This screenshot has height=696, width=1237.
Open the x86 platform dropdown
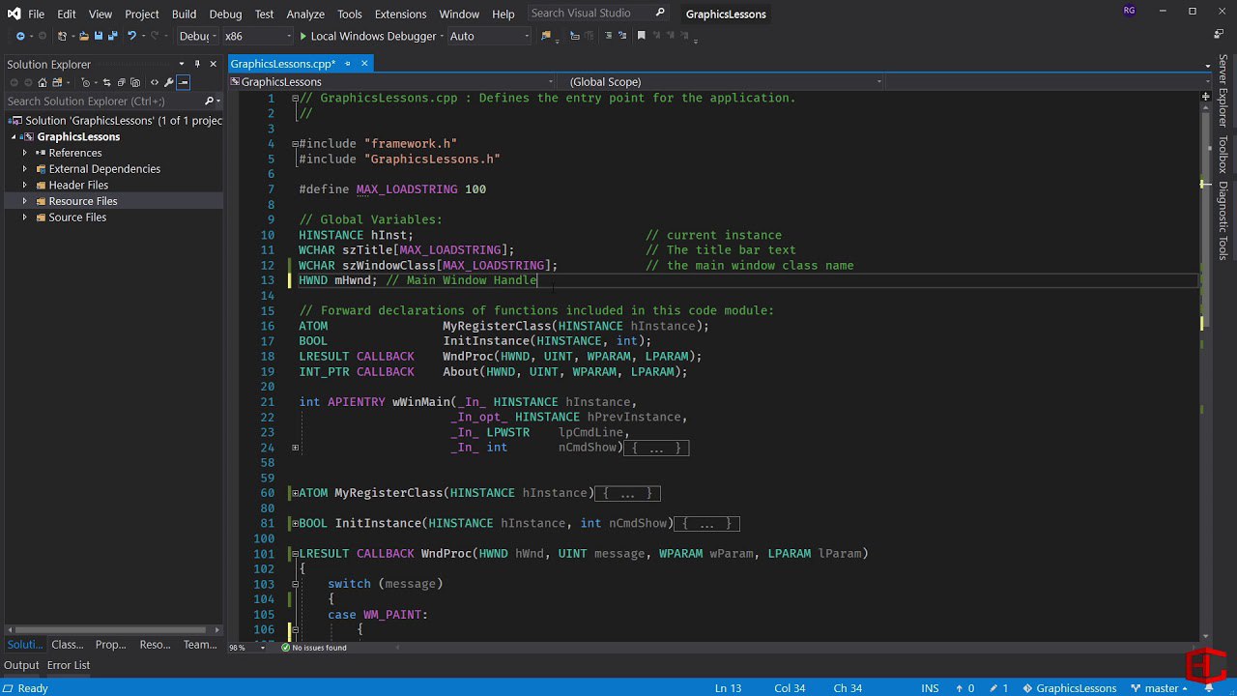point(257,36)
